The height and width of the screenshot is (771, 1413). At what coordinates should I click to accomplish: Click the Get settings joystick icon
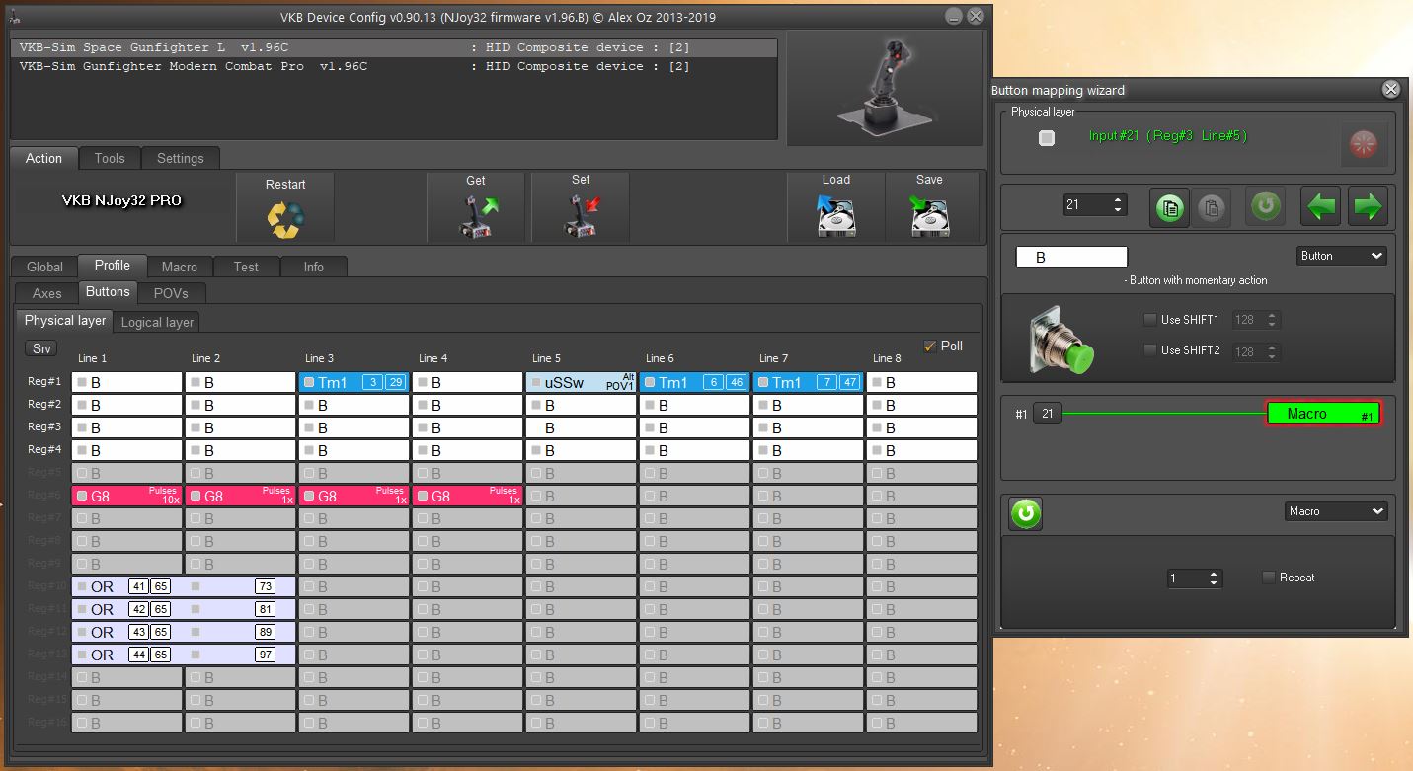point(476,216)
